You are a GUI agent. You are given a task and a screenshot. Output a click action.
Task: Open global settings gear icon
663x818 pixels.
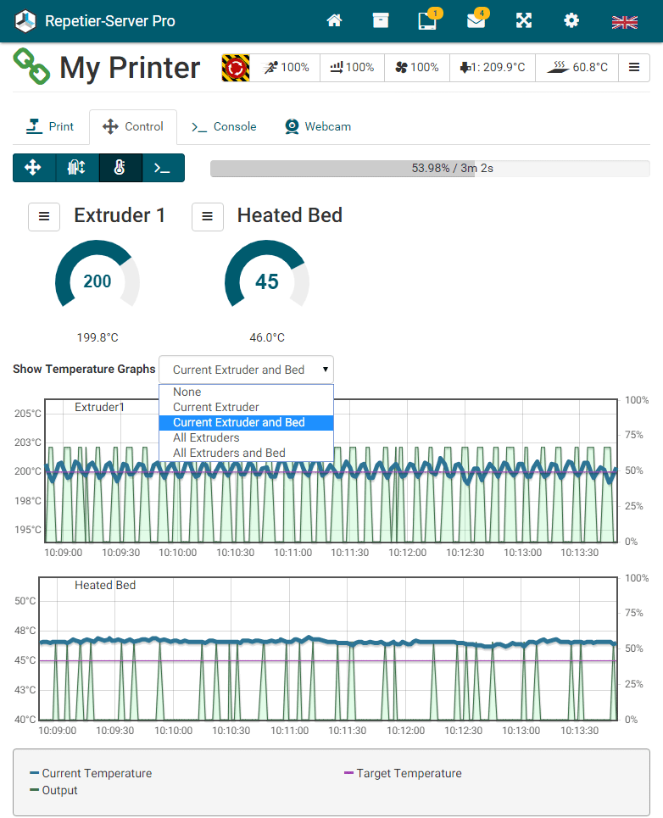click(x=571, y=20)
